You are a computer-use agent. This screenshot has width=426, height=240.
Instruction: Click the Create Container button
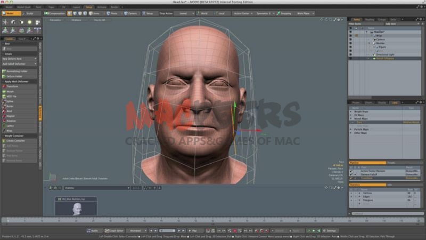[15, 141]
